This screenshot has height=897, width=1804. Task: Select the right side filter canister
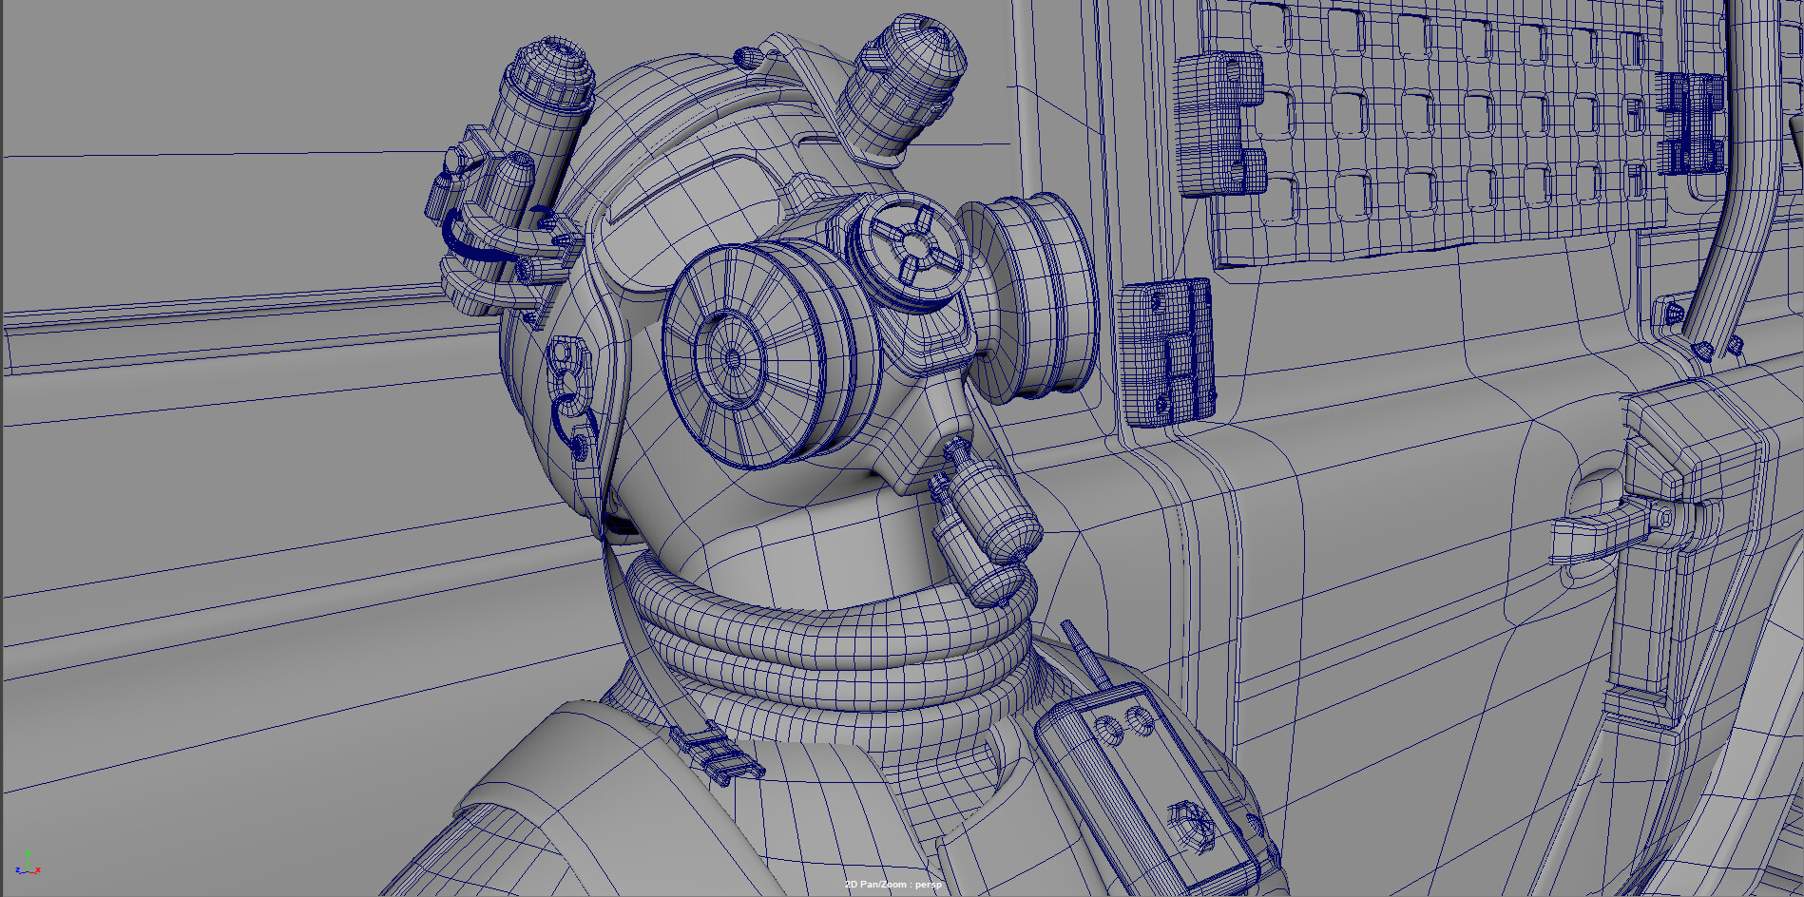tap(1036, 295)
